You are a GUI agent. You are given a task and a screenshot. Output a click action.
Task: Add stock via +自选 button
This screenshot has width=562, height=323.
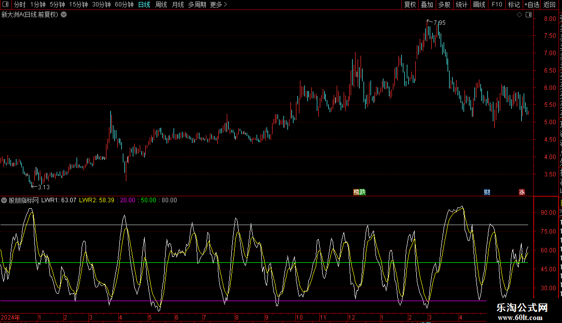532,4
